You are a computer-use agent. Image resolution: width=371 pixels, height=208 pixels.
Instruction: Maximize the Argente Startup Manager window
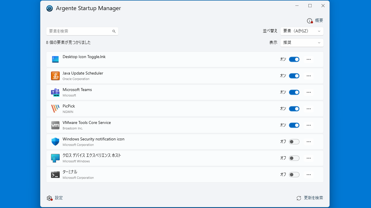click(x=310, y=6)
